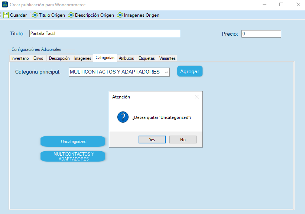Screen dimensions: 305x214
Task: Minimize the Woocommerce publication window
Action: tap(265, 4)
